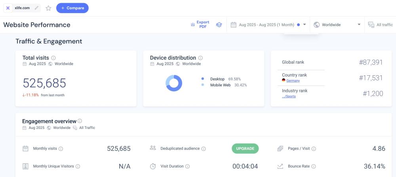This screenshot has width=396, height=177.
Task: Click the device distribution donut chart
Action: (x=173, y=83)
